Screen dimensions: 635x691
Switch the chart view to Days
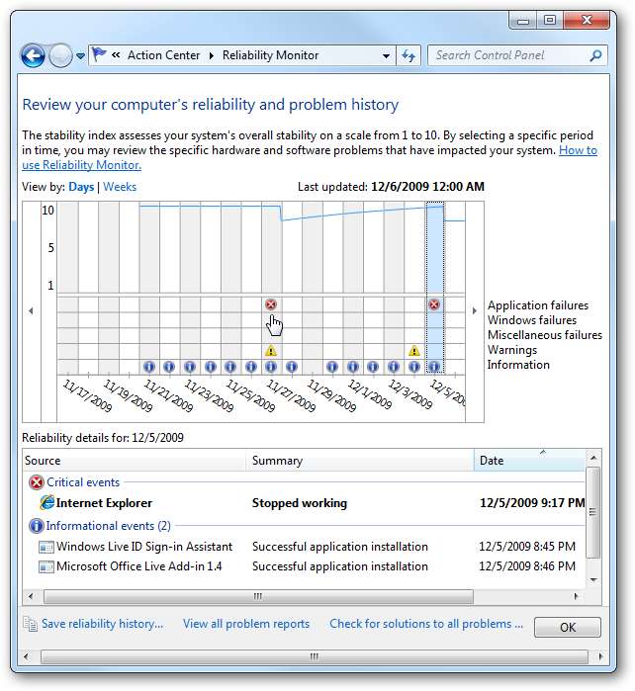click(81, 187)
